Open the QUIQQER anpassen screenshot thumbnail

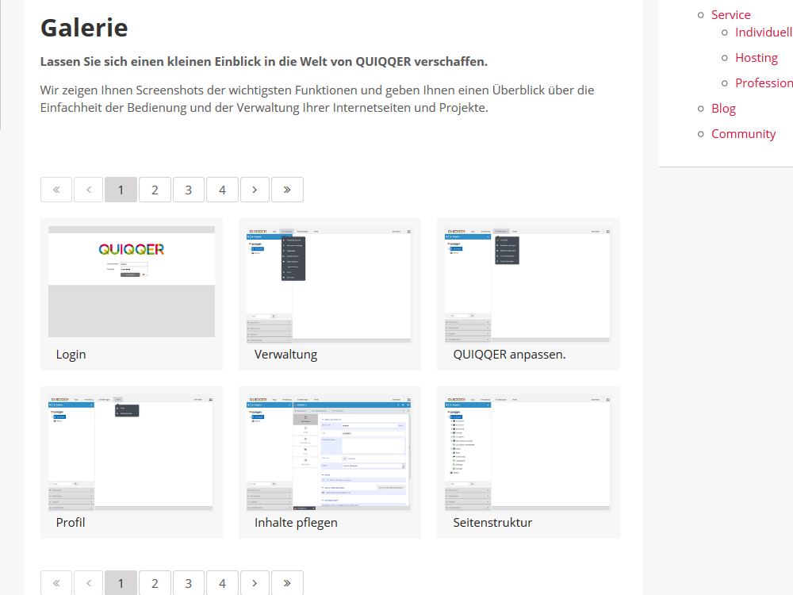528,286
